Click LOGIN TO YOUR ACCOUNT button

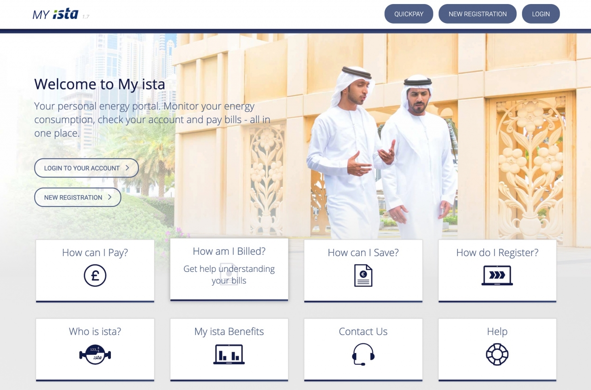pyautogui.click(x=86, y=168)
